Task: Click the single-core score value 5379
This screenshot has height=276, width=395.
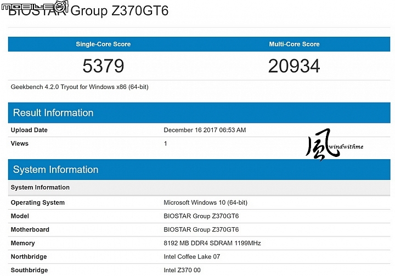Action: 103,66
